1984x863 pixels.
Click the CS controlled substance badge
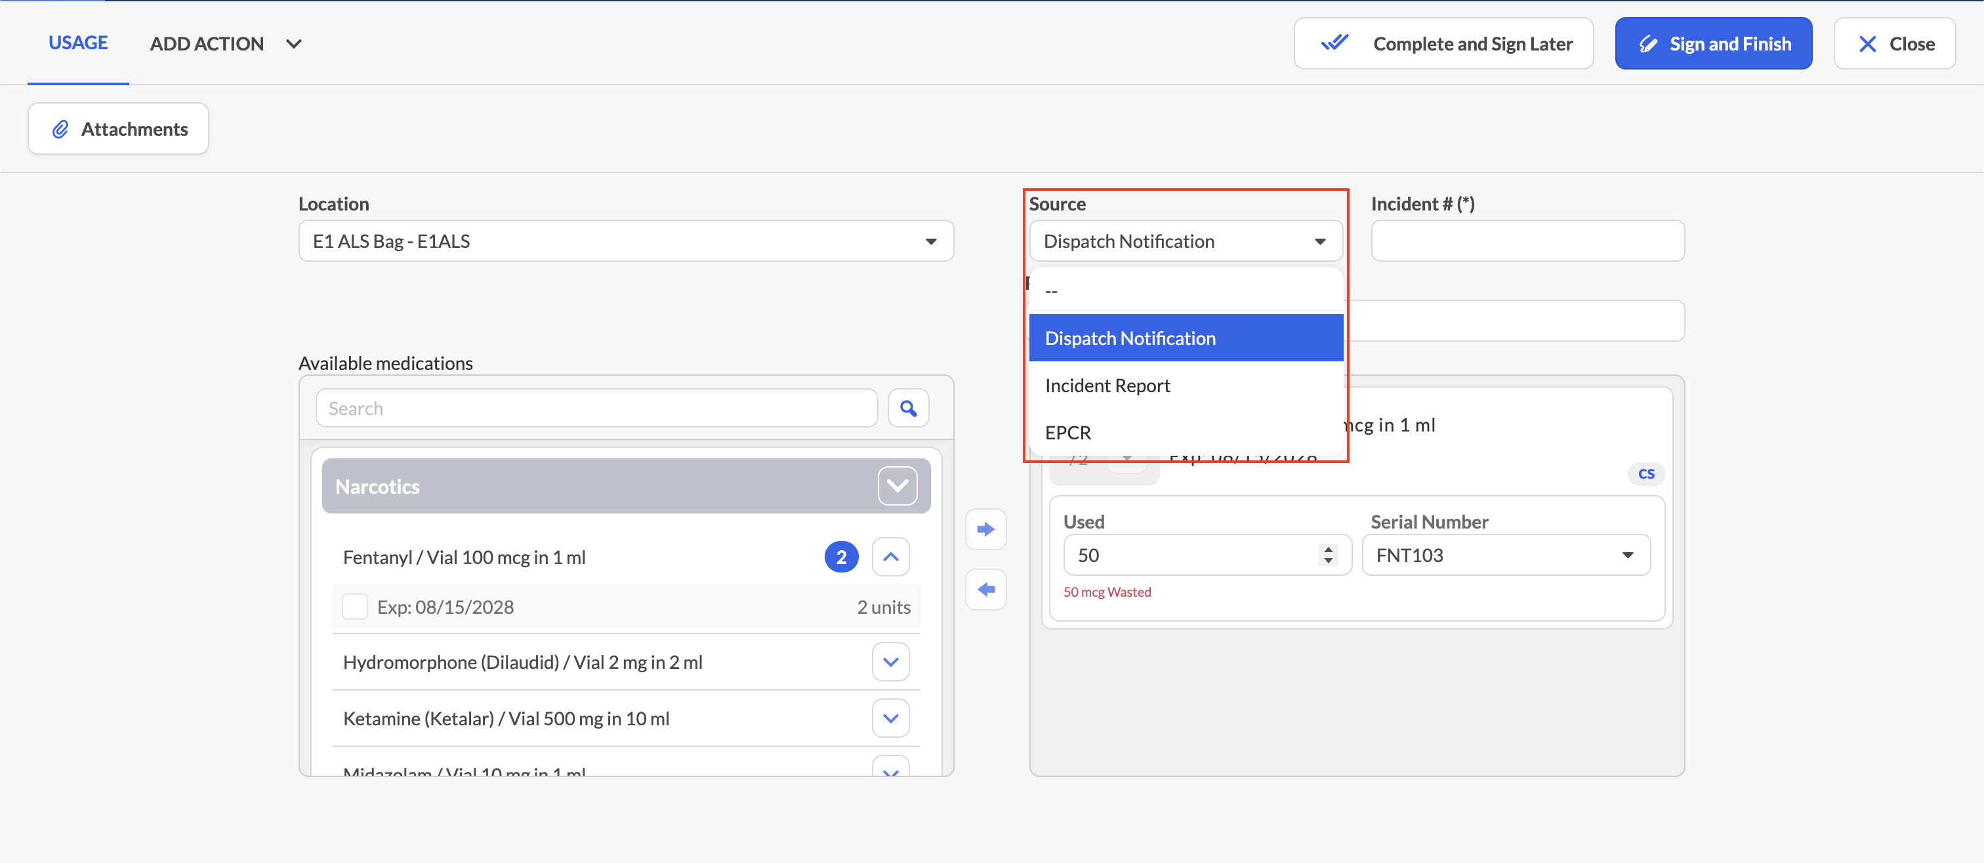coord(1646,473)
